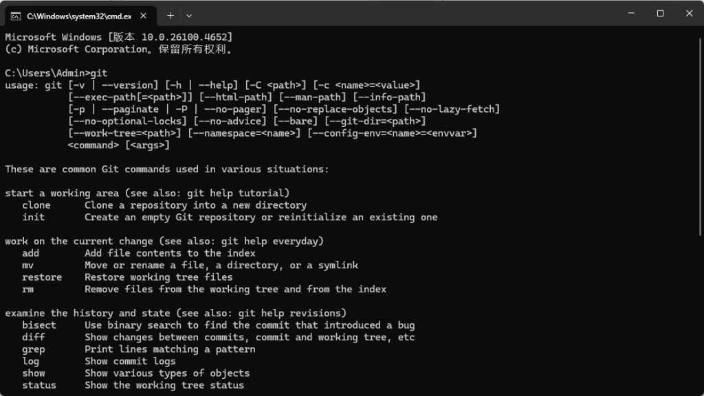This screenshot has height=396, width=704.
Task: Click the 'restore' command name
Action: (42, 277)
